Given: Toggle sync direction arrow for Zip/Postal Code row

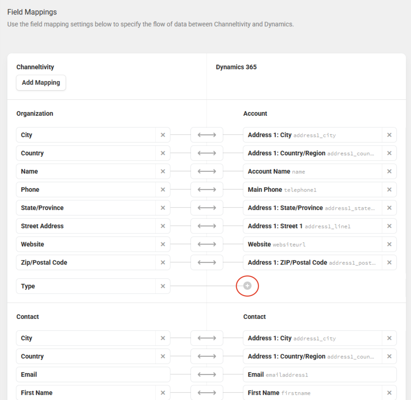Looking at the screenshot, I should click(x=207, y=262).
